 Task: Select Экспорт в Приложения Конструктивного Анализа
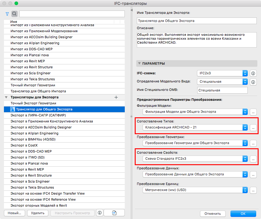[x=64, y=121]
